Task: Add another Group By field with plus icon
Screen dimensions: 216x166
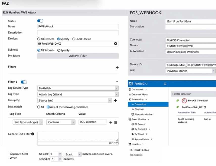Action: (115, 100)
